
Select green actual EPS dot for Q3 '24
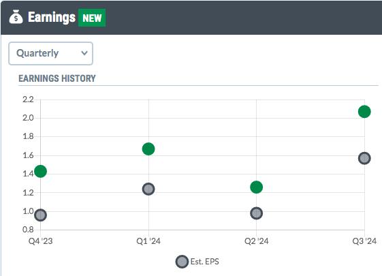tap(364, 112)
